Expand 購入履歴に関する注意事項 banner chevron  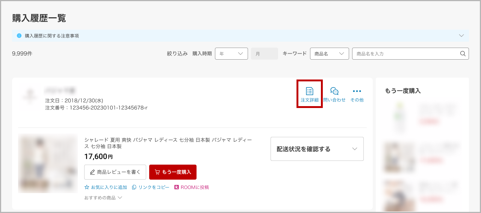click(461, 36)
